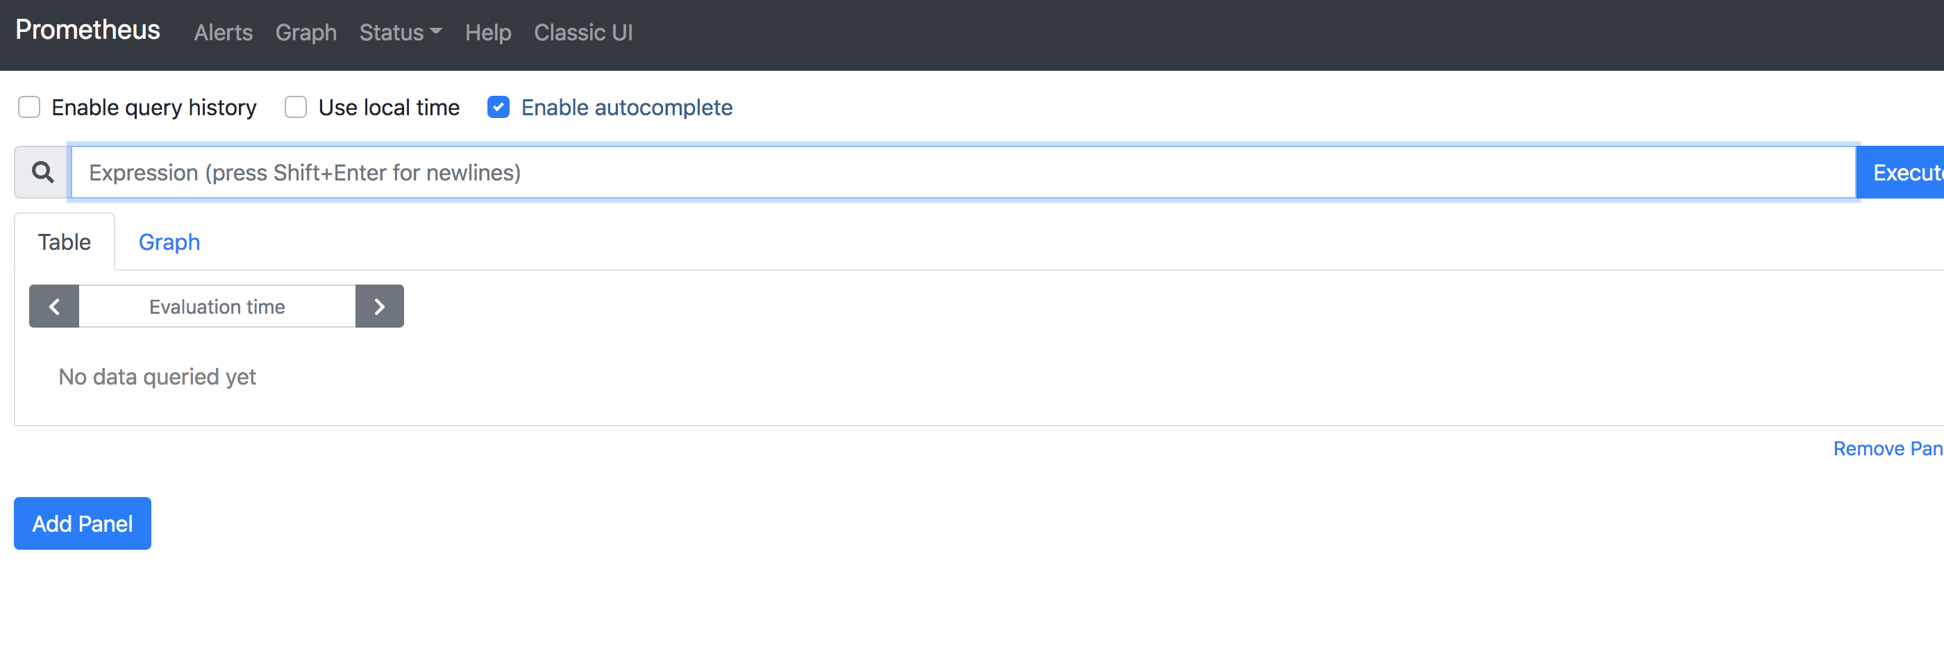
Task: Open the Alerts page from navbar
Action: [224, 33]
